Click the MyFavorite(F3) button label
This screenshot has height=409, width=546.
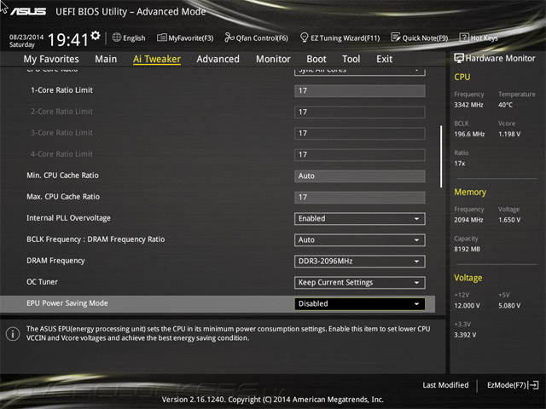(191, 37)
